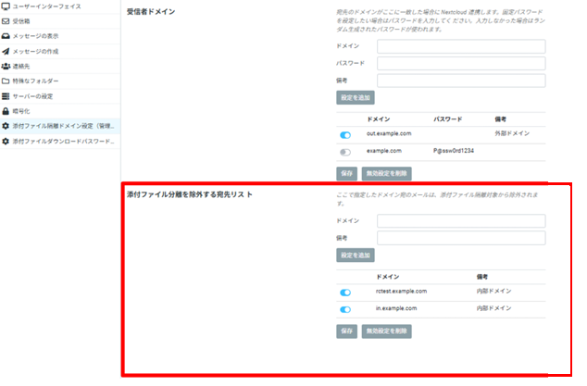This screenshot has width=587, height=386.
Task: Click 内部ドメイン remark in rctest.example.com row
Action: tap(493, 292)
